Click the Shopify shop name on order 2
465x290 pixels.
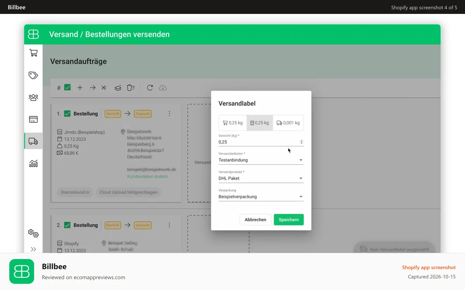click(71, 244)
